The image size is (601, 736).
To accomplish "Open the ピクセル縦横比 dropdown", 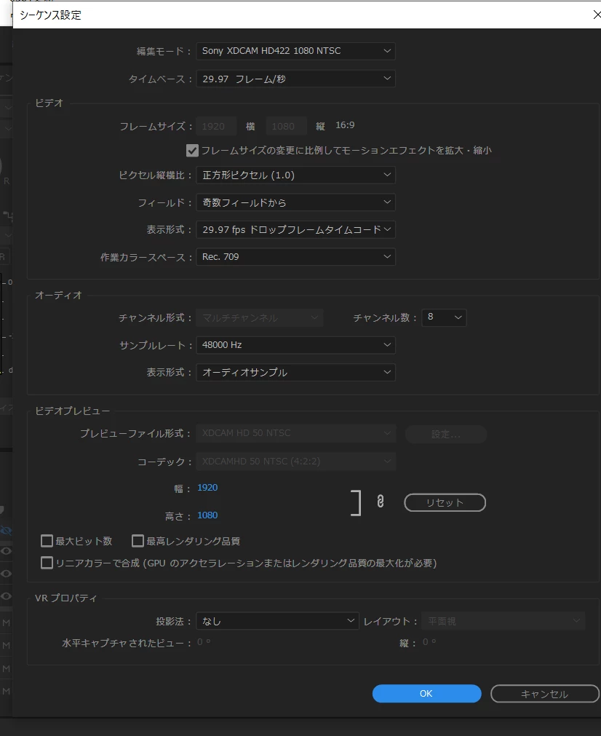I will [x=295, y=175].
